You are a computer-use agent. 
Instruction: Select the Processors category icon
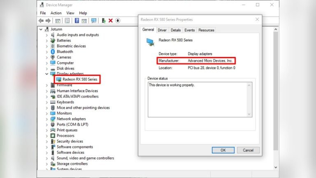53,136
